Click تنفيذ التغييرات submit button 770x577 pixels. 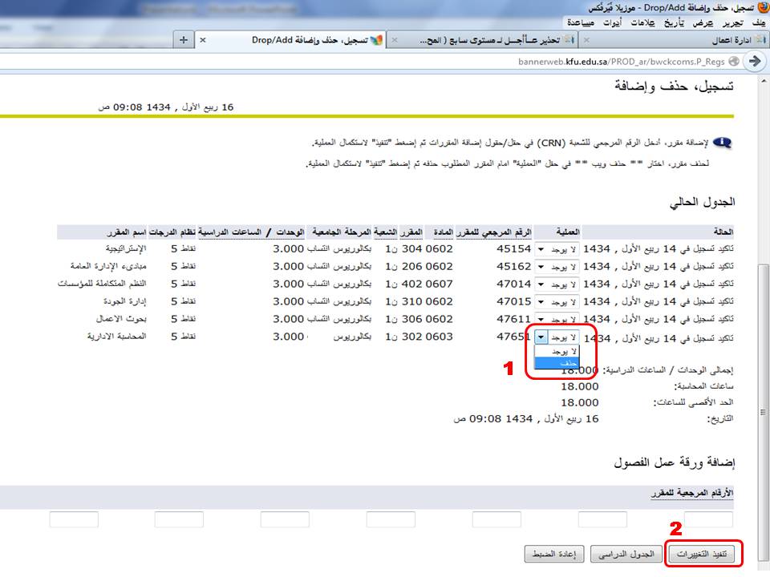coord(703,554)
